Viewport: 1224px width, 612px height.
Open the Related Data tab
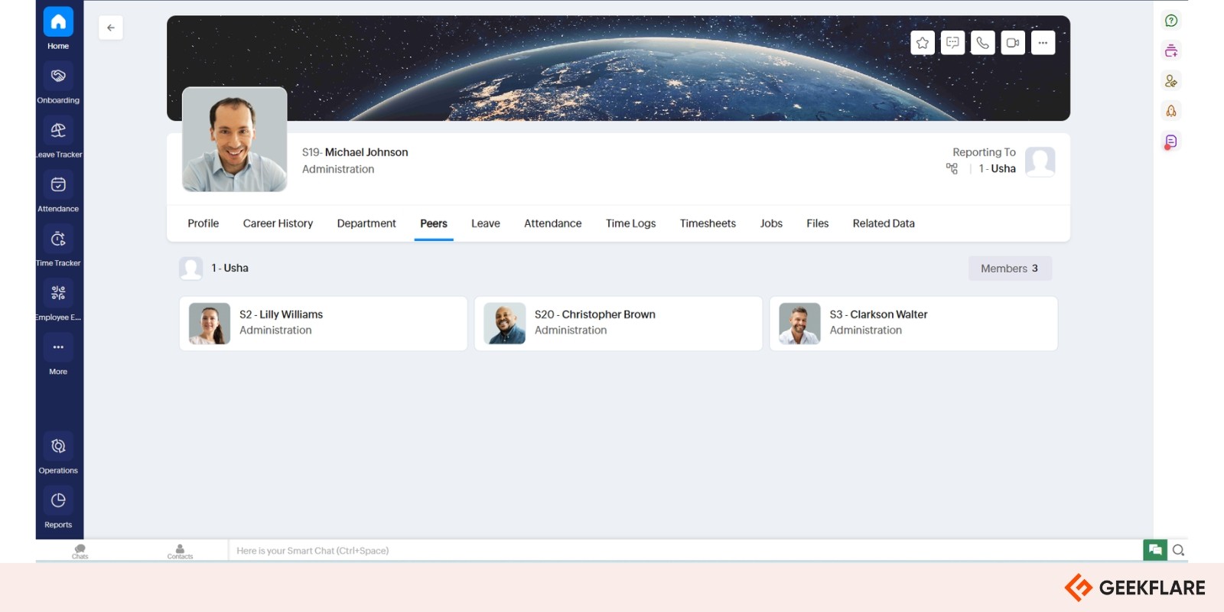884,223
